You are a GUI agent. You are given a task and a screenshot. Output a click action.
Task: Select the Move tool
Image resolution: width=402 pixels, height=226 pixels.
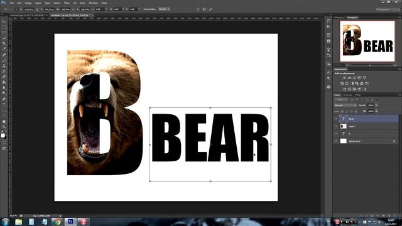(x=4, y=21)
